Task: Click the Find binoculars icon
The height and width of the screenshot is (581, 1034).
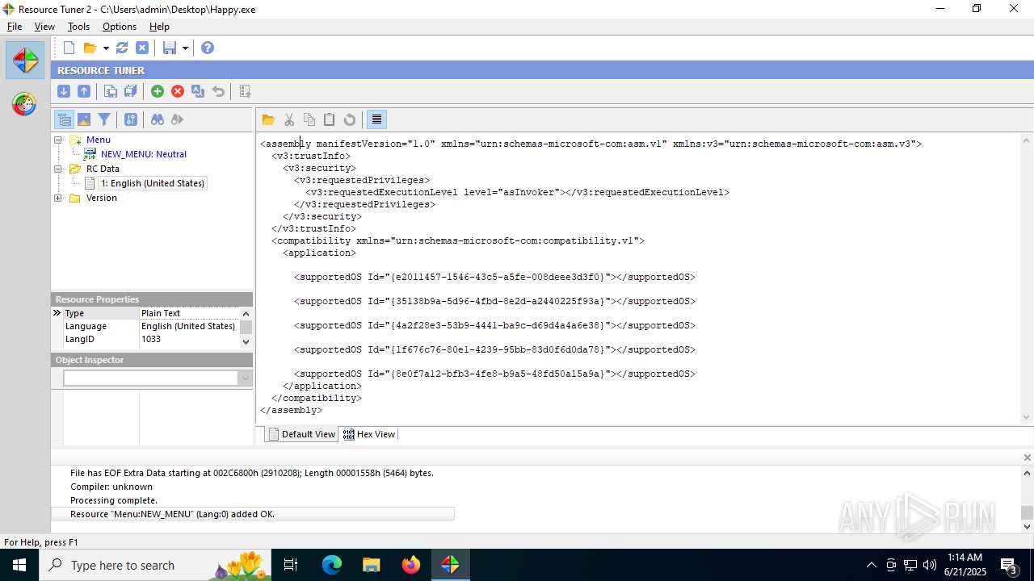Action: (158, 119)
